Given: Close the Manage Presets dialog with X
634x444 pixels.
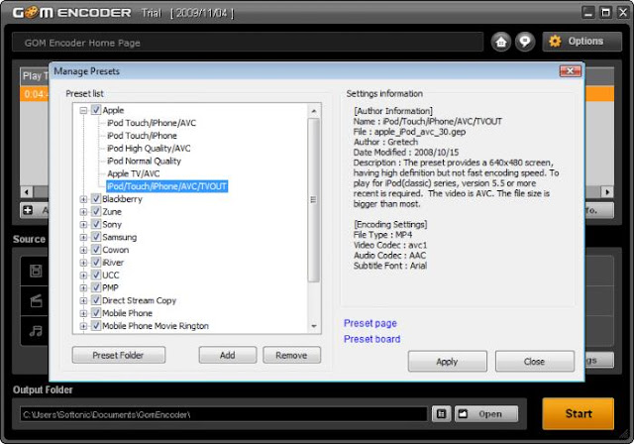Looking at the screenshot, I should (571, 71).
